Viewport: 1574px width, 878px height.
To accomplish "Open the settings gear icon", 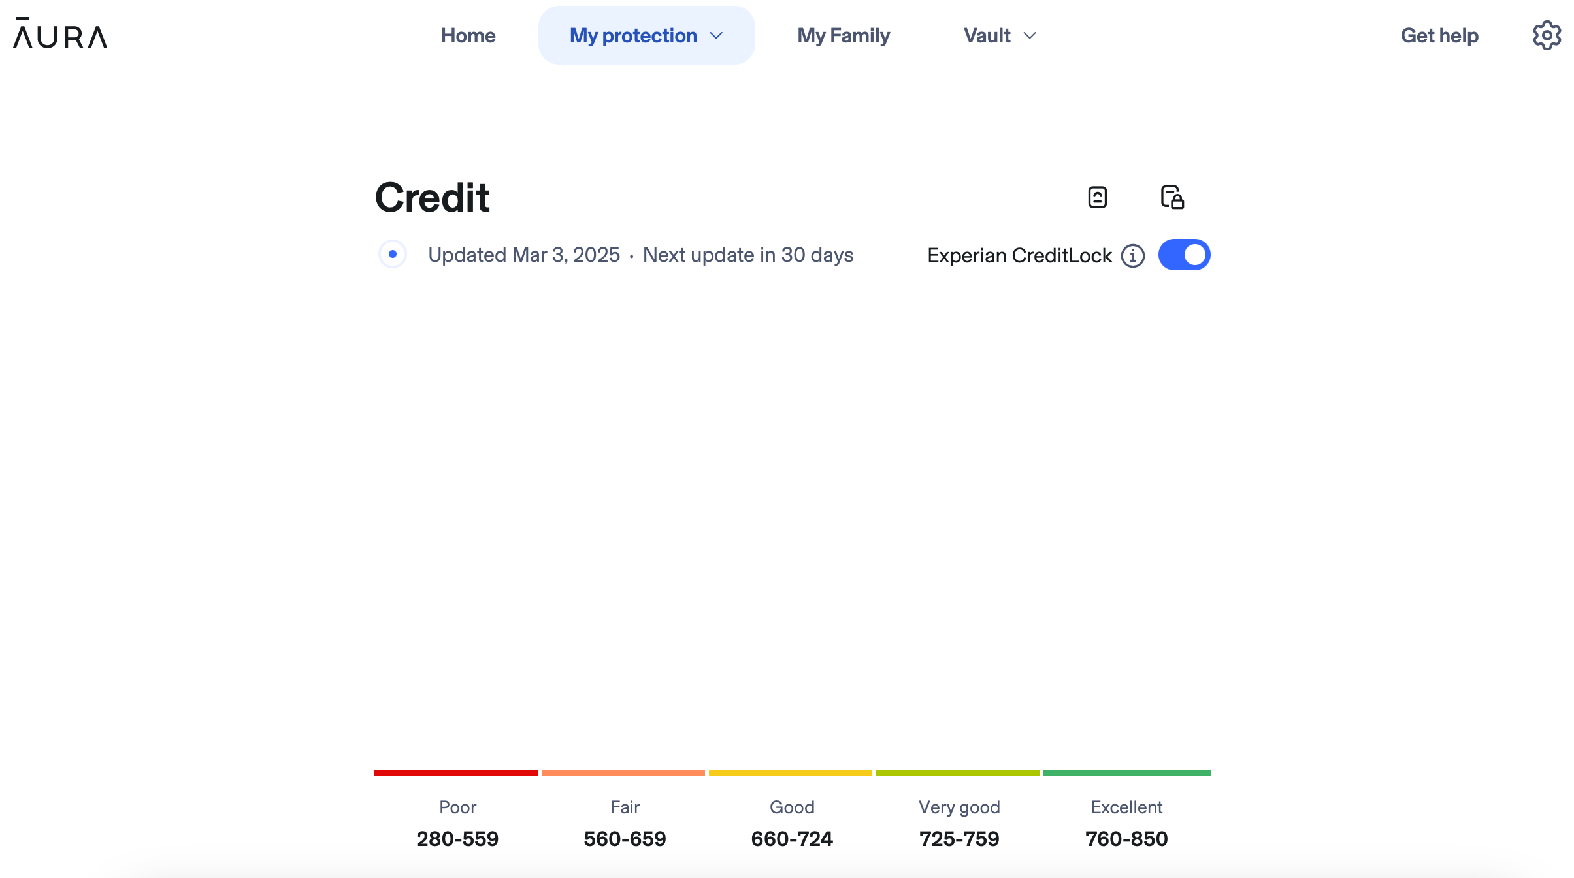I will tap(1547, 35).
